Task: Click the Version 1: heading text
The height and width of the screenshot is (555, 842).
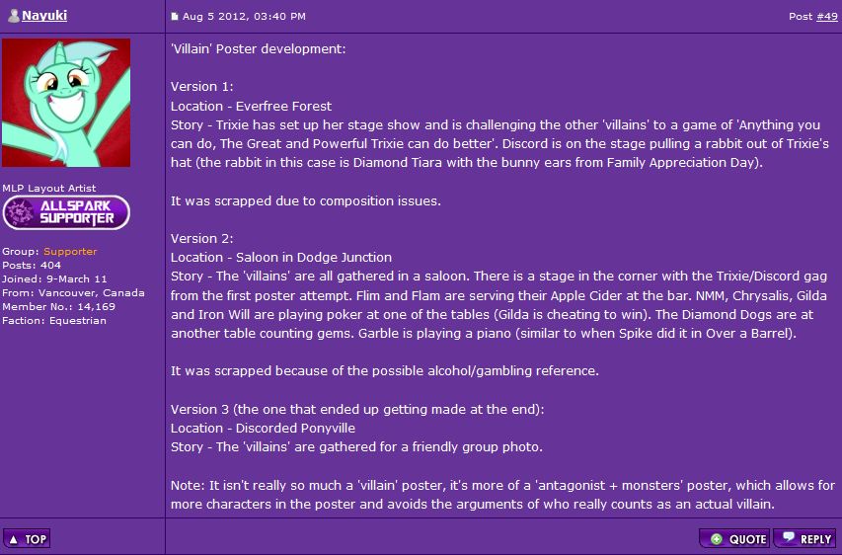Action: point(201,87)
